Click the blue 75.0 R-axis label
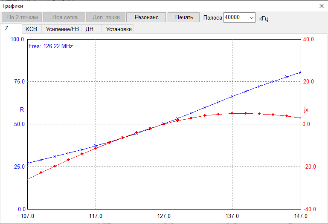The image size is (328, 224). (x=19, y=81)
